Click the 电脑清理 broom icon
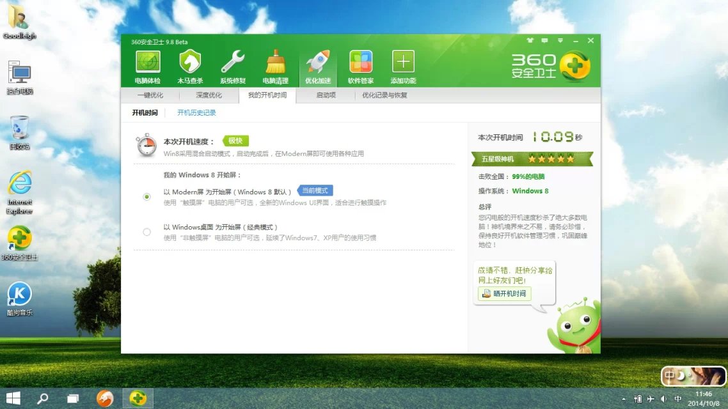728x409 pixels. pos(275,67)
